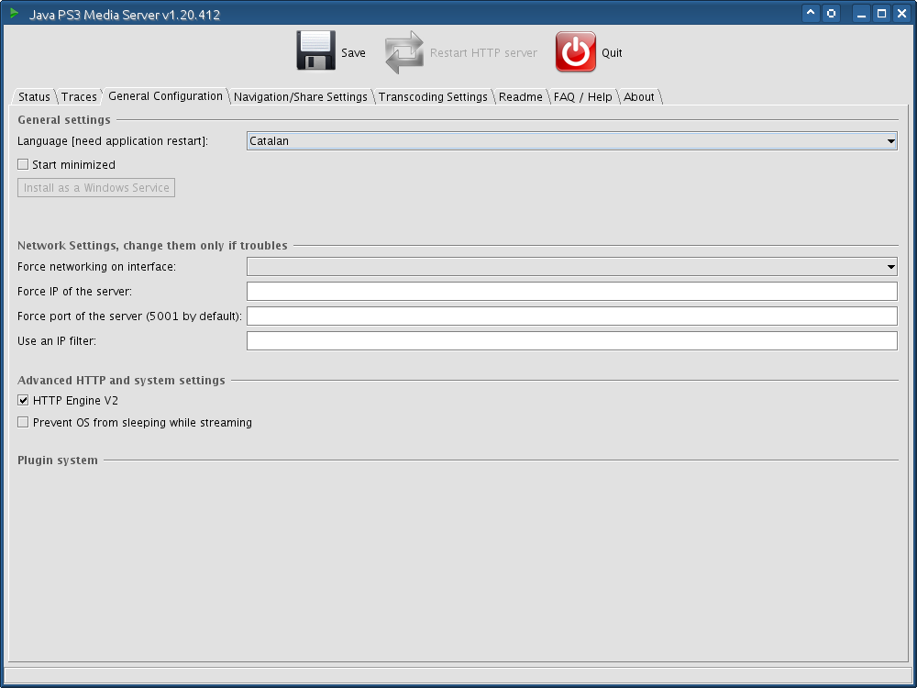Screen dimensions: 917x688
Task: Click the Force networking on interface label
Action: (x=96, y=267)
